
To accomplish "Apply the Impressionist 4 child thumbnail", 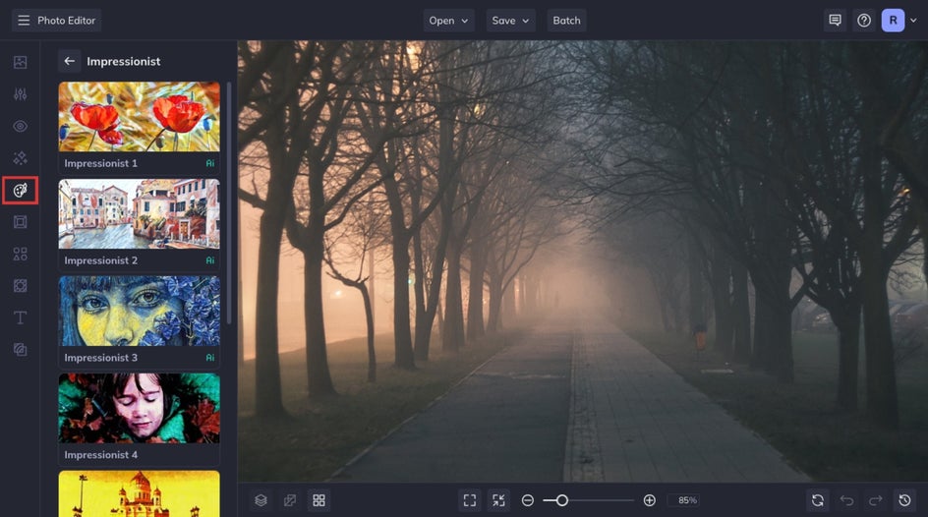I will (139, 408).
